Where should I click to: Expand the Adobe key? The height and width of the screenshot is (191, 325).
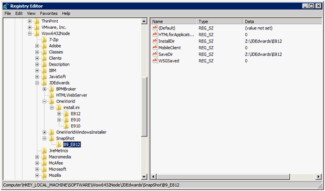coord(37,46)
